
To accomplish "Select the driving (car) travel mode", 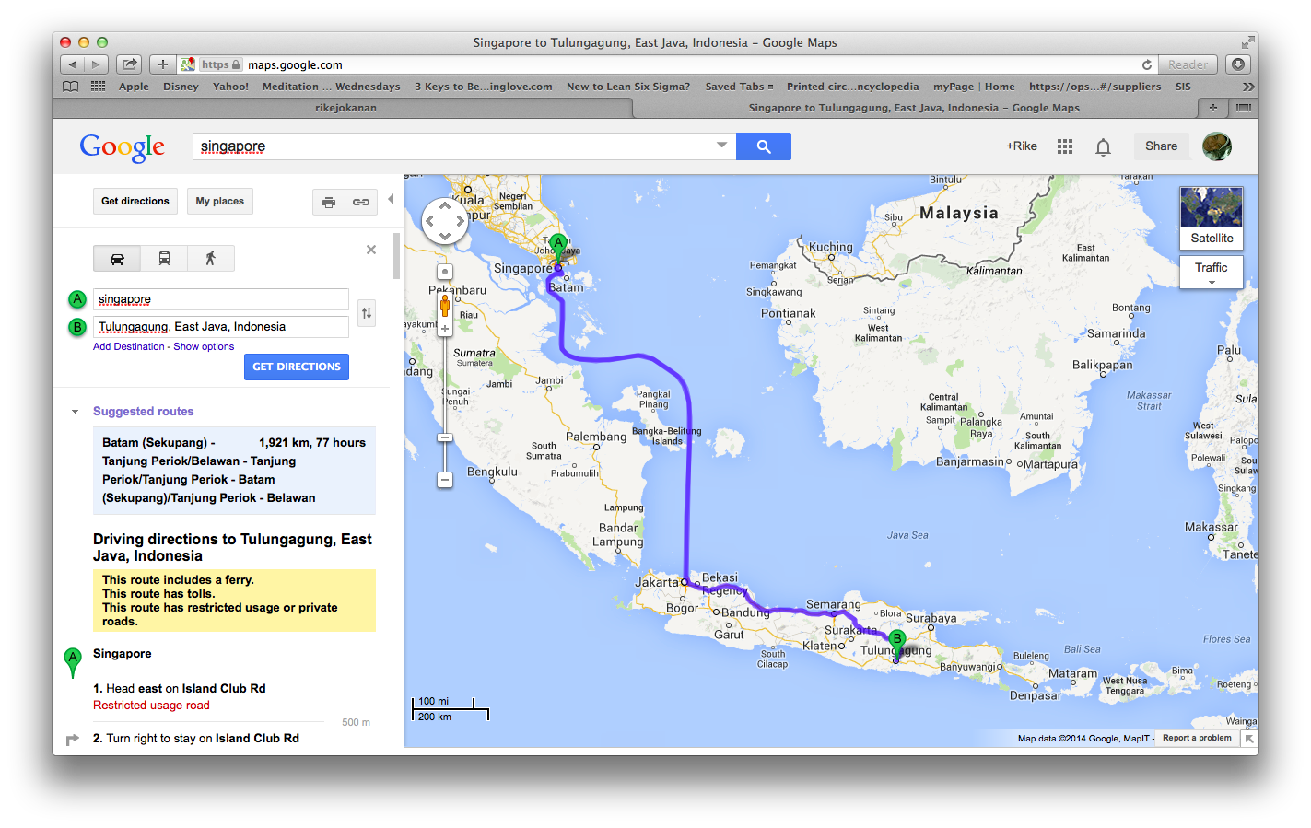I will click(117, 259).
